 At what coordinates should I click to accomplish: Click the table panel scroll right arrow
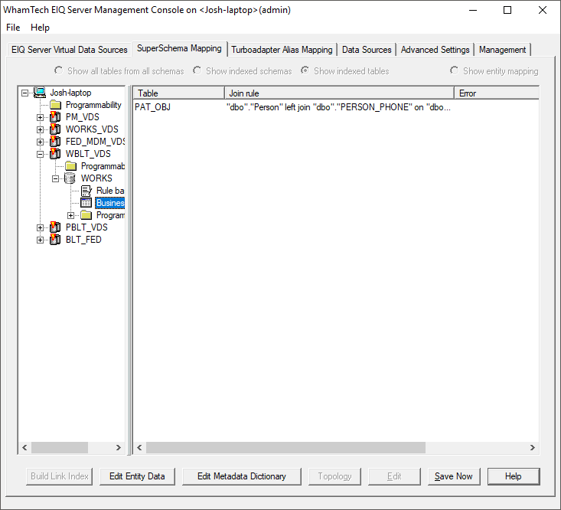click(x=533, y=447)
